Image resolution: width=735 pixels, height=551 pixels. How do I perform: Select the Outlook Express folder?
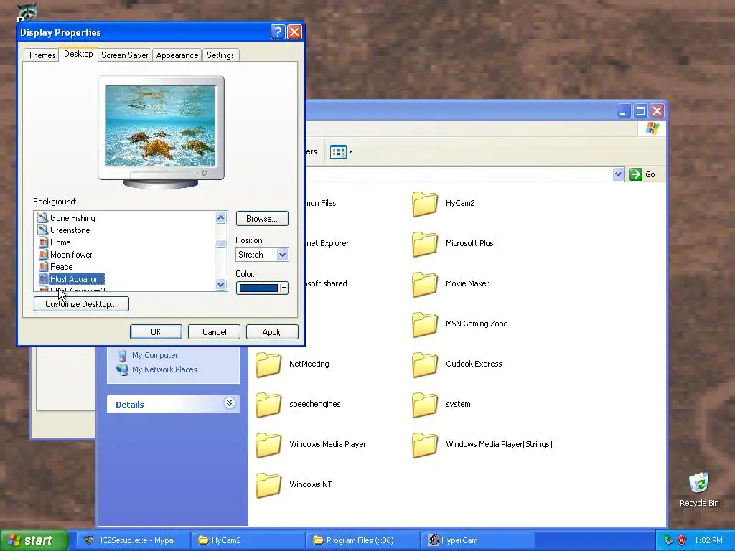tap(457, 364)
